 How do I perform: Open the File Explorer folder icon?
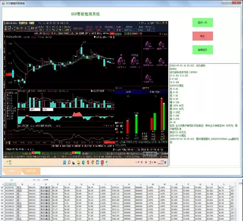pos(78,162)
